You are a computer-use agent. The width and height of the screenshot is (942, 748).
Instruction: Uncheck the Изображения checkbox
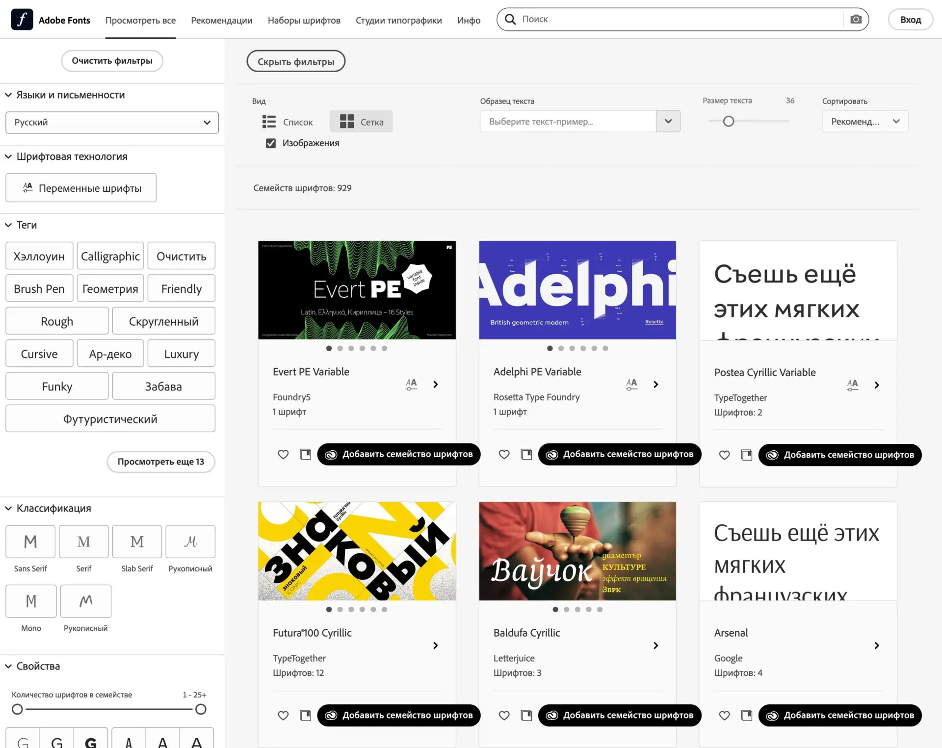(x=270, y=143)
